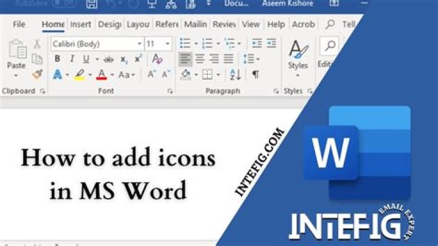Image resolution: width=438 pixels, height=246 pixels.
Task: Click the Bold formatting icon
Action: coord(57,59)
